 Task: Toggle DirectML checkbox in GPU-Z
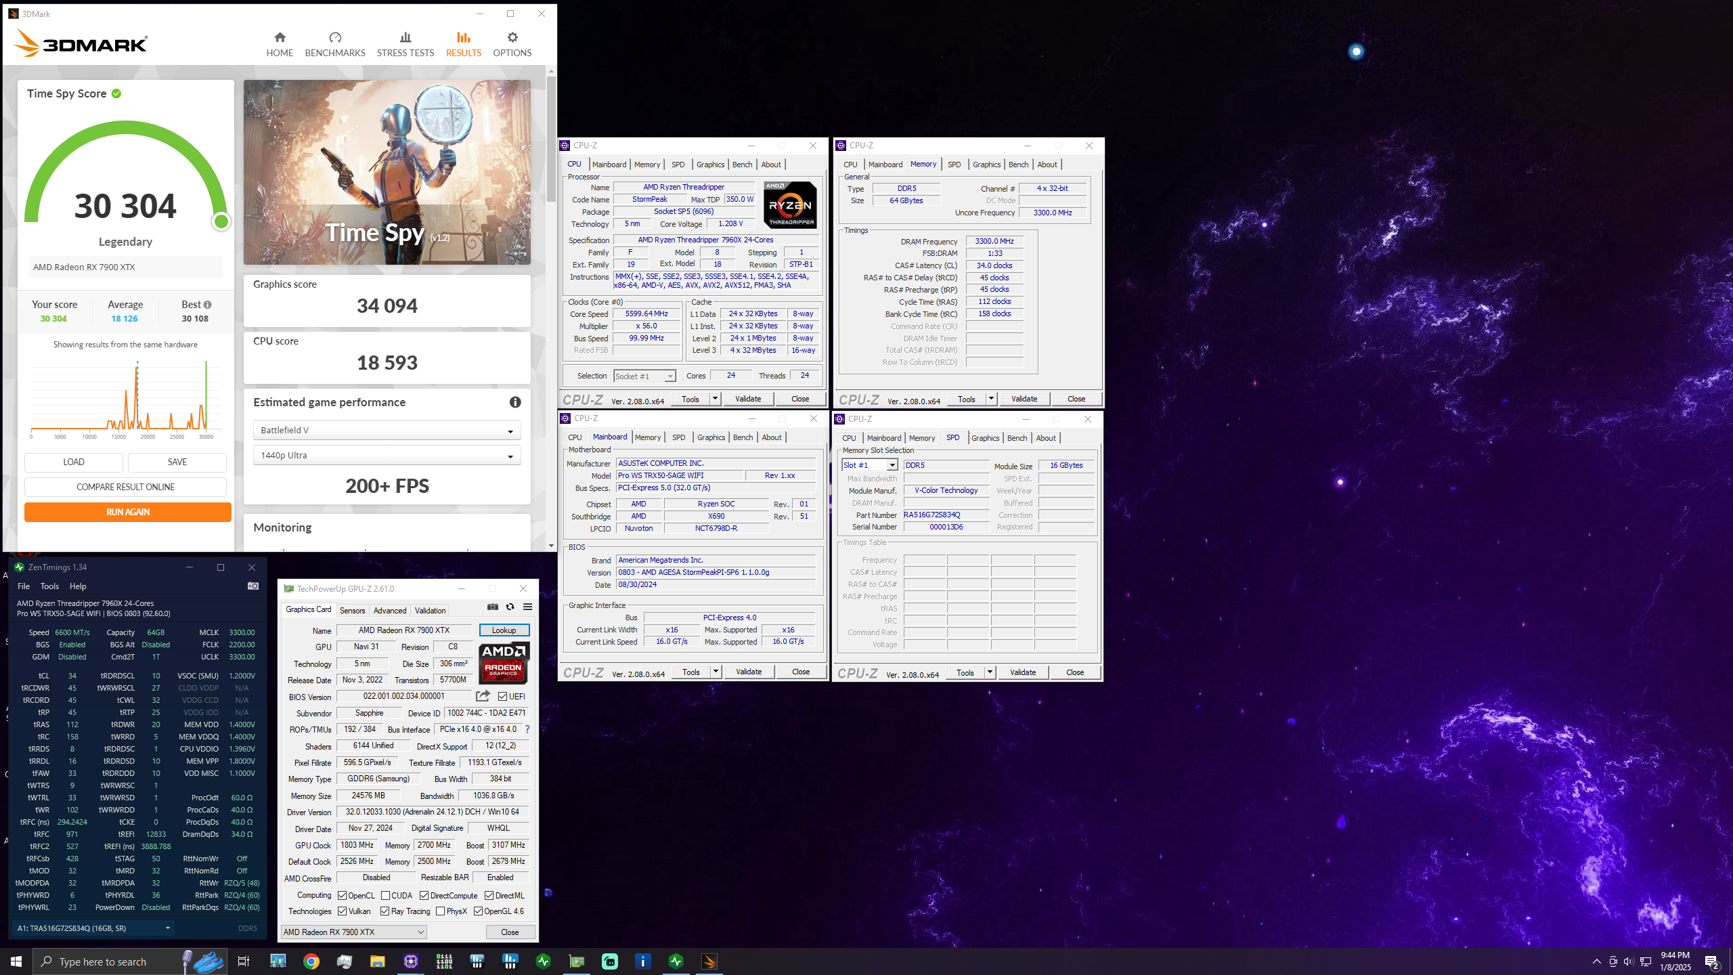click(x=489, y=895)
